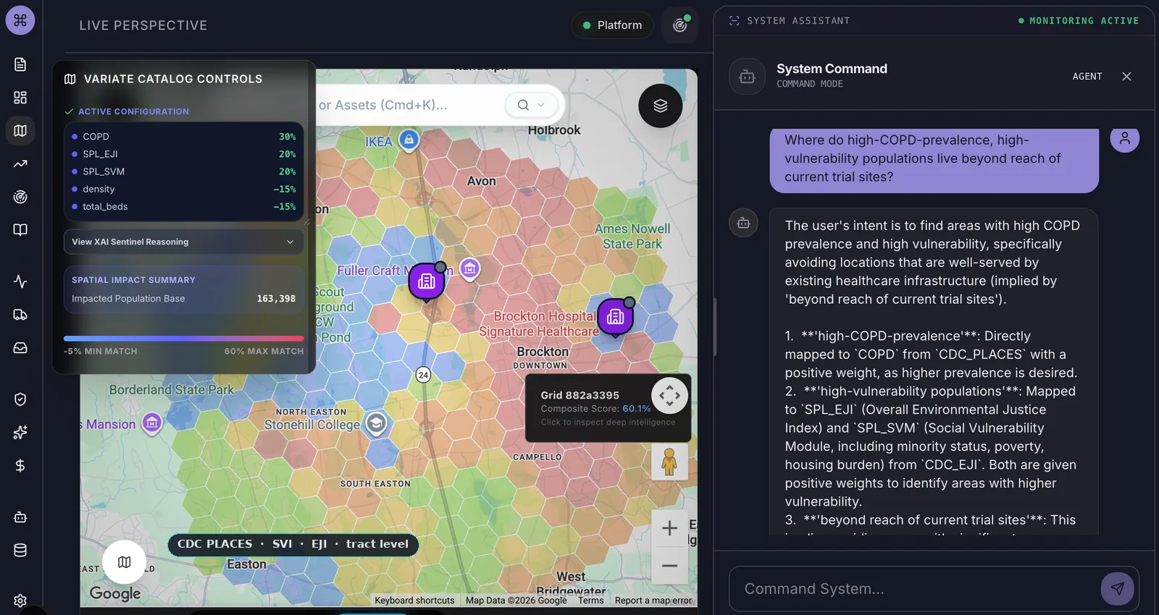Click the Grid 882a3395 tooltip card
Image resolution: width=1159 pixels, height=615 pixels.
pos(608,408)
